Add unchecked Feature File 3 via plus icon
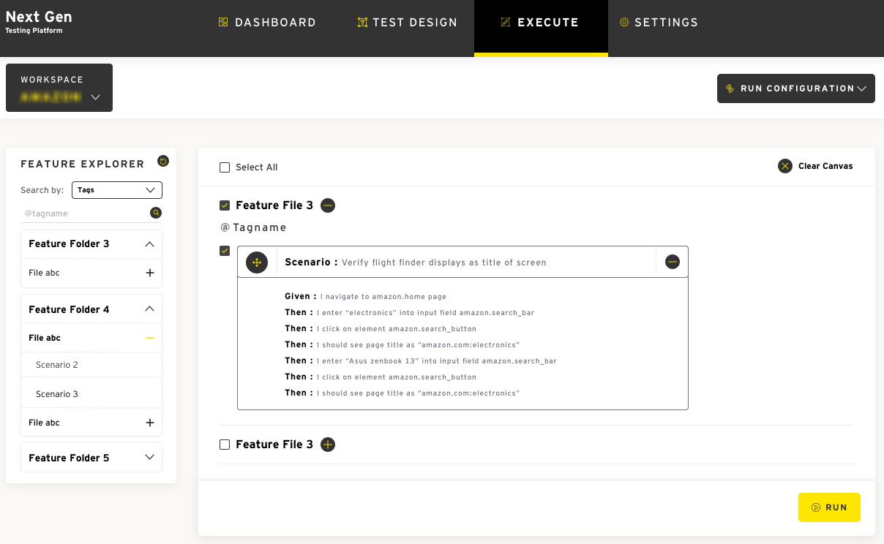Screen dimensions: 884x544 [x=328, y=445]
